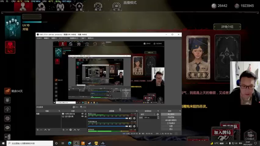This screenshot has width=260, height=146.
Task: Select the 明美 character card
Action: (198, 58)
